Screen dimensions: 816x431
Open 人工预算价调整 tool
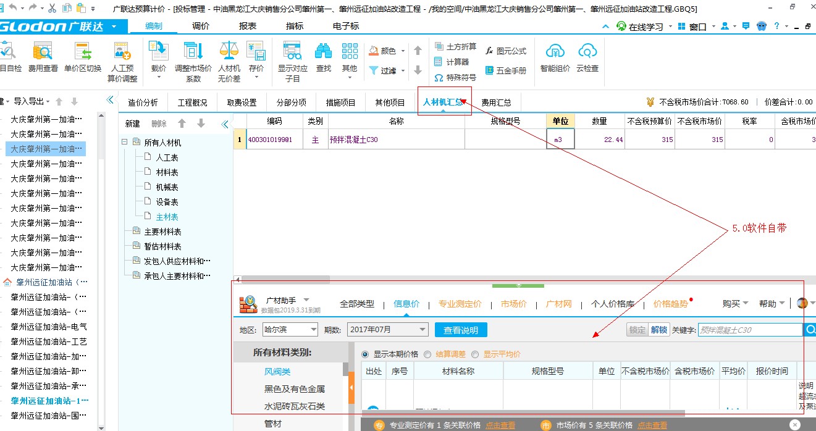click(122, 62)
